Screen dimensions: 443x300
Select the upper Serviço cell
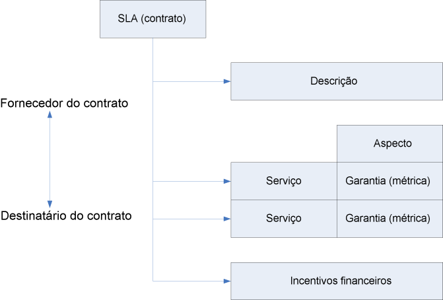click(x=283, y=180)
